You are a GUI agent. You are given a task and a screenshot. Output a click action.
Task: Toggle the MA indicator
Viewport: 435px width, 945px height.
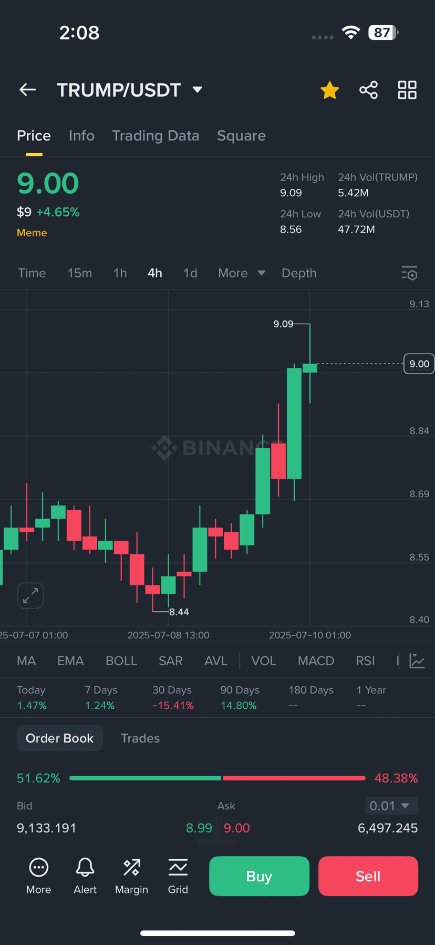tap(26, 661)
